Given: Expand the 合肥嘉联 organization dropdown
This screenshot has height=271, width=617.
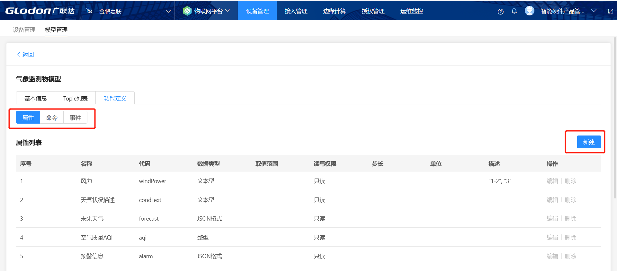Looking at the screenshot, I should [168, 11].
